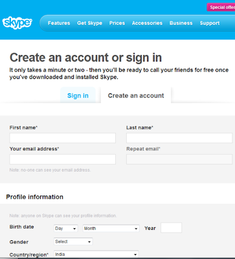Focus the Your email address field

click(63, 159)
